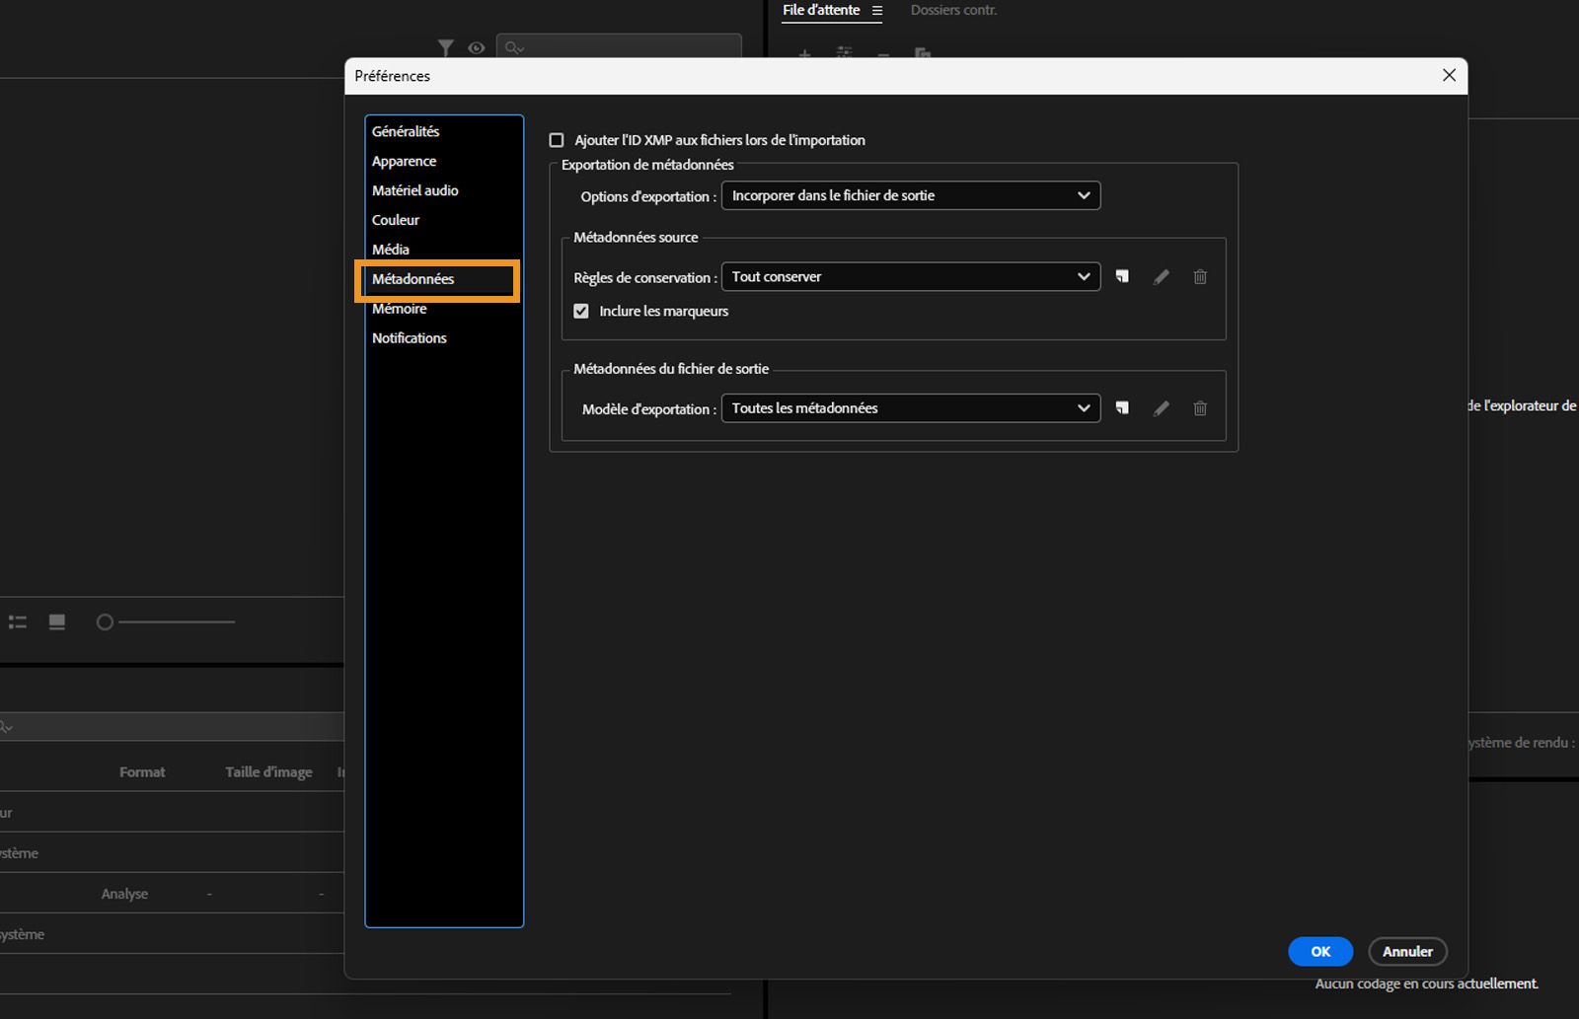Toggle the eye visibility filter icon
This screenshot has height=1019, width=1579.
pyautogui.click(x=477, y=47)
